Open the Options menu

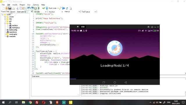(36, 5)
